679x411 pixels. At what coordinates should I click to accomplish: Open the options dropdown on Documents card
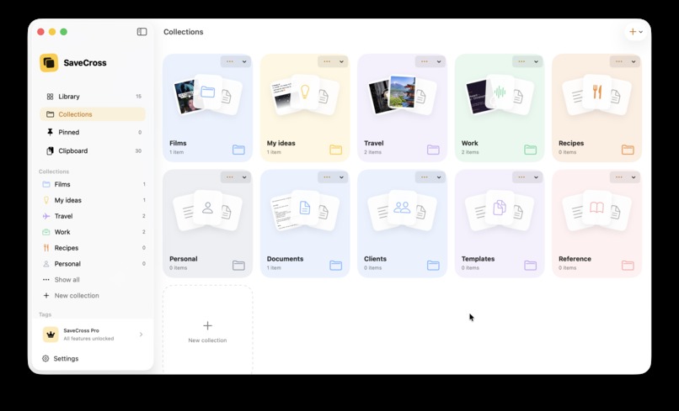pos(333,177)
